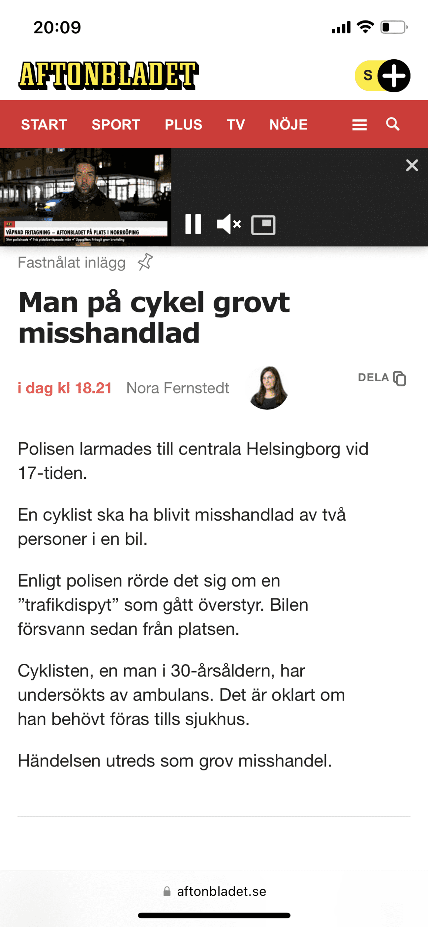
Task: Click the Norrköping video thumbnail
Action: (86, 197)
